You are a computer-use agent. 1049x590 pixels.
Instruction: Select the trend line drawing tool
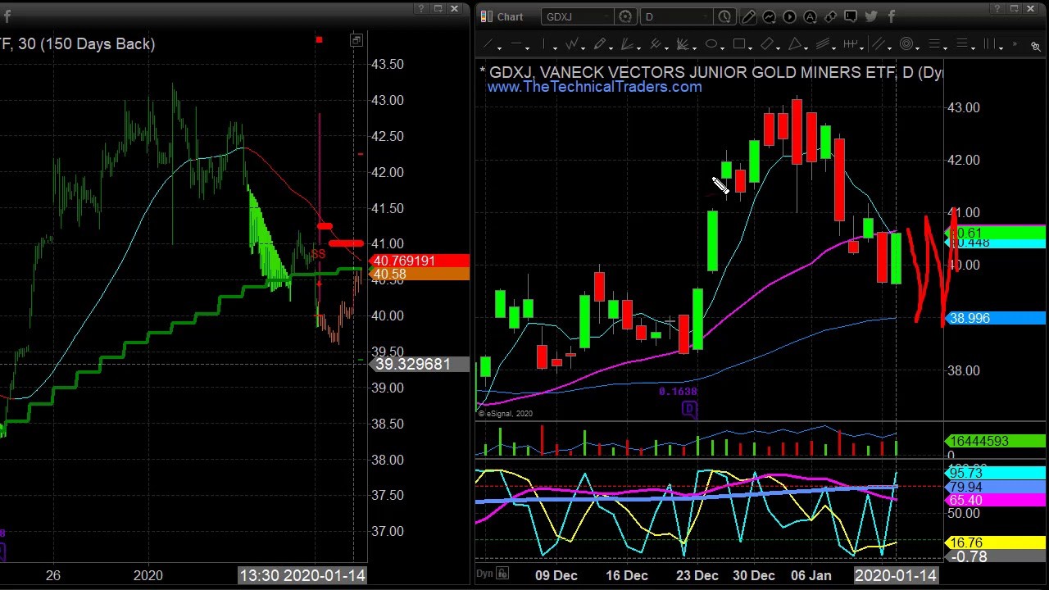[x=488, y=44]
